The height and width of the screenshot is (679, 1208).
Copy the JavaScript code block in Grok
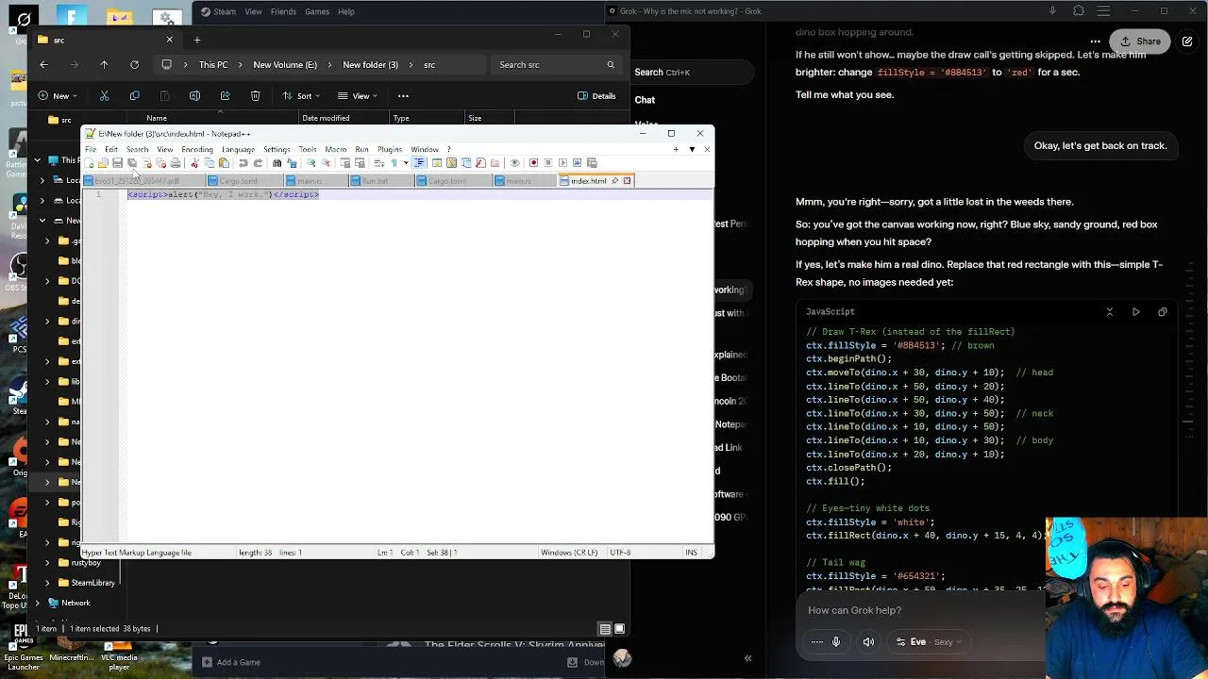1163,311
